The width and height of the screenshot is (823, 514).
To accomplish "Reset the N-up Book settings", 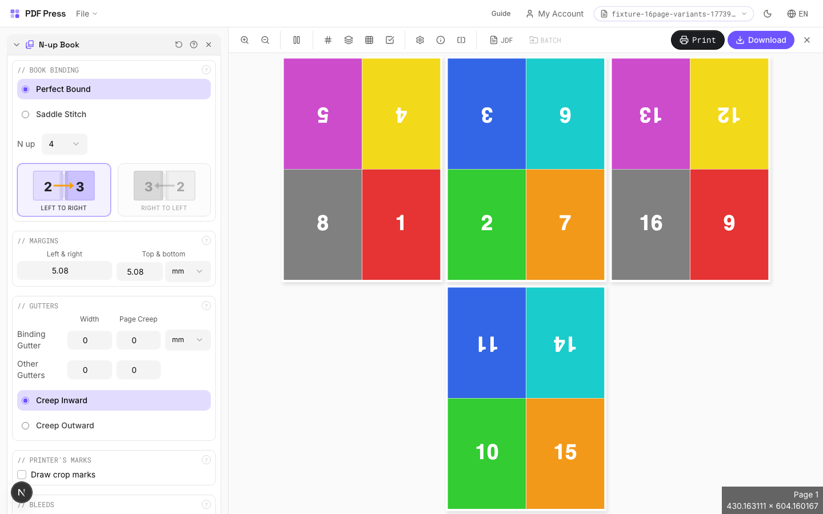I will coord(179,45).
